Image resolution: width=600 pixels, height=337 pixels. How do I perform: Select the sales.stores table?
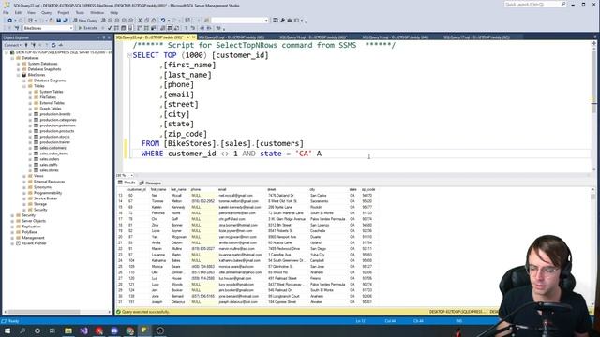coord(49,170)
